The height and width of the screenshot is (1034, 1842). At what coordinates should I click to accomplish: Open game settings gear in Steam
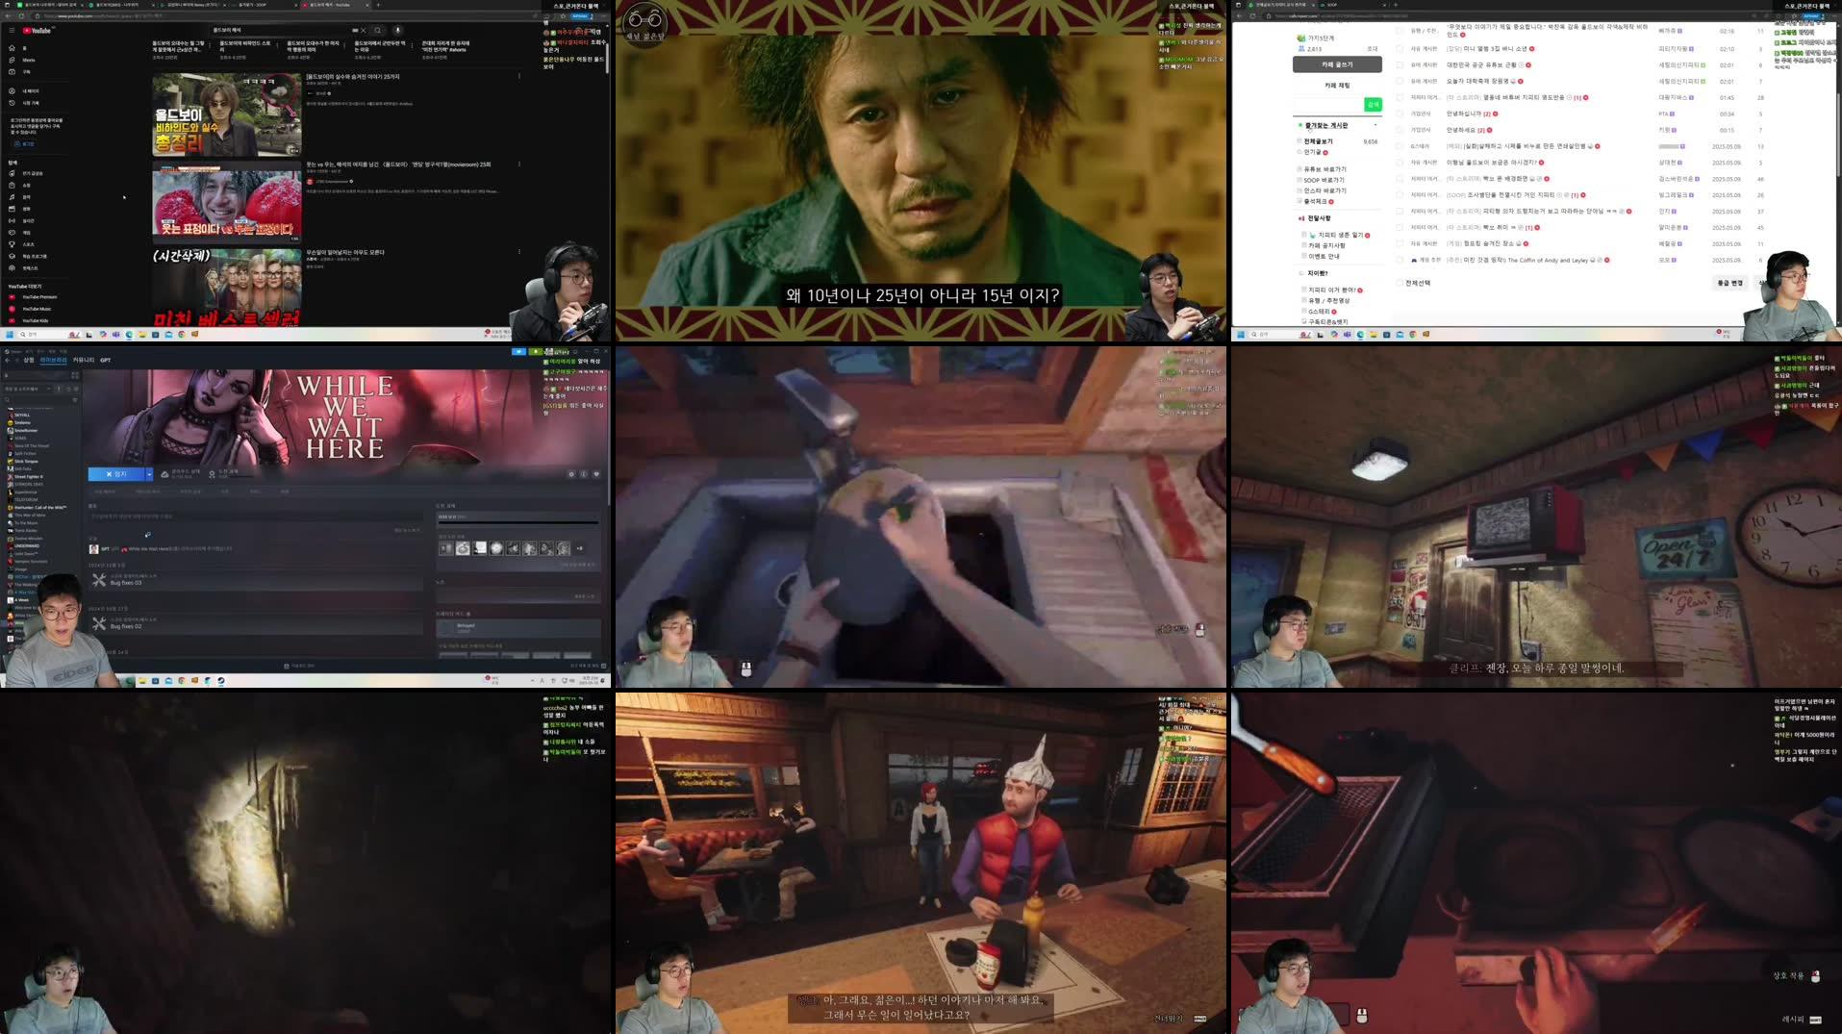[571, 474]
